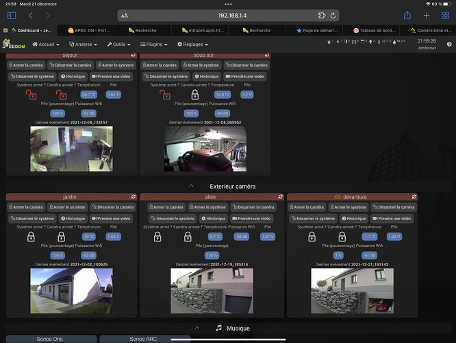The width and height of the screenshot is (456, 343).
Task: Toggle jardin camera armed lock icon
Action: tap(61, 237)
